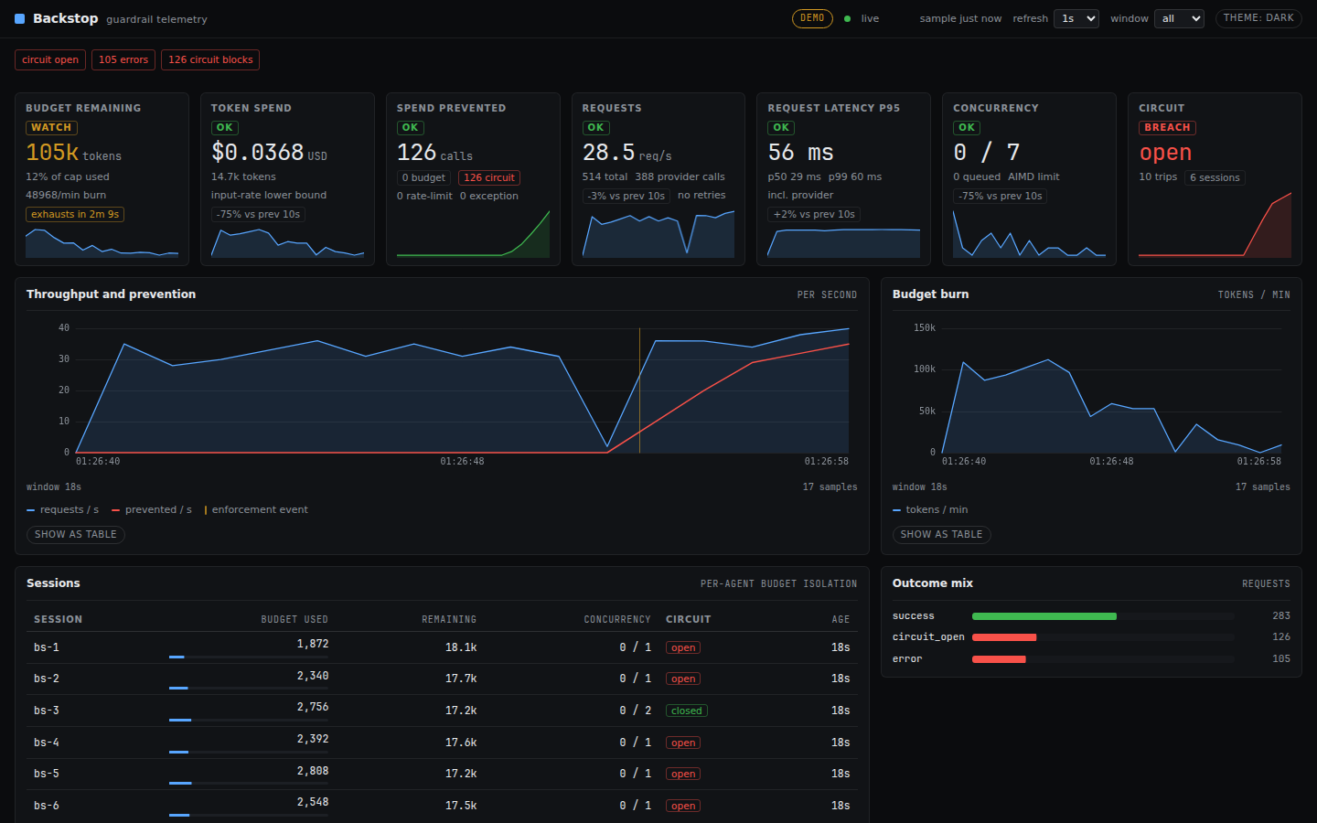
Task: Click the '0 budget' chip
Action: pos(423,177)
